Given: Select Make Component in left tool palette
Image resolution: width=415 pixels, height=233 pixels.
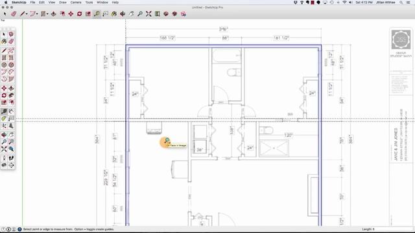Looking at the screenshot, I should [11, 34].
